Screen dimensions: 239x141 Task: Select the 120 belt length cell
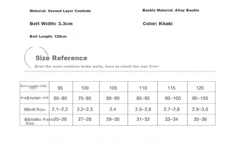tap(201, 87)
